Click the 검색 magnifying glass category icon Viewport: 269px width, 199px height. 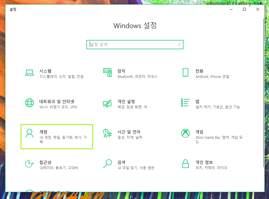click(107, 164)
